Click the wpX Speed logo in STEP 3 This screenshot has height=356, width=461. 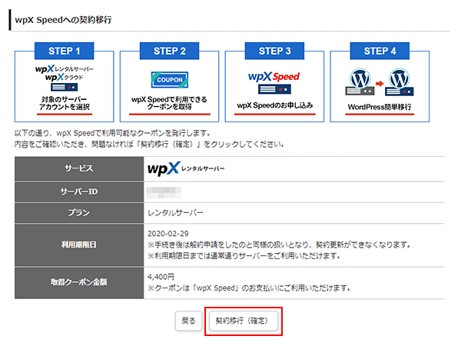(274, 76)
